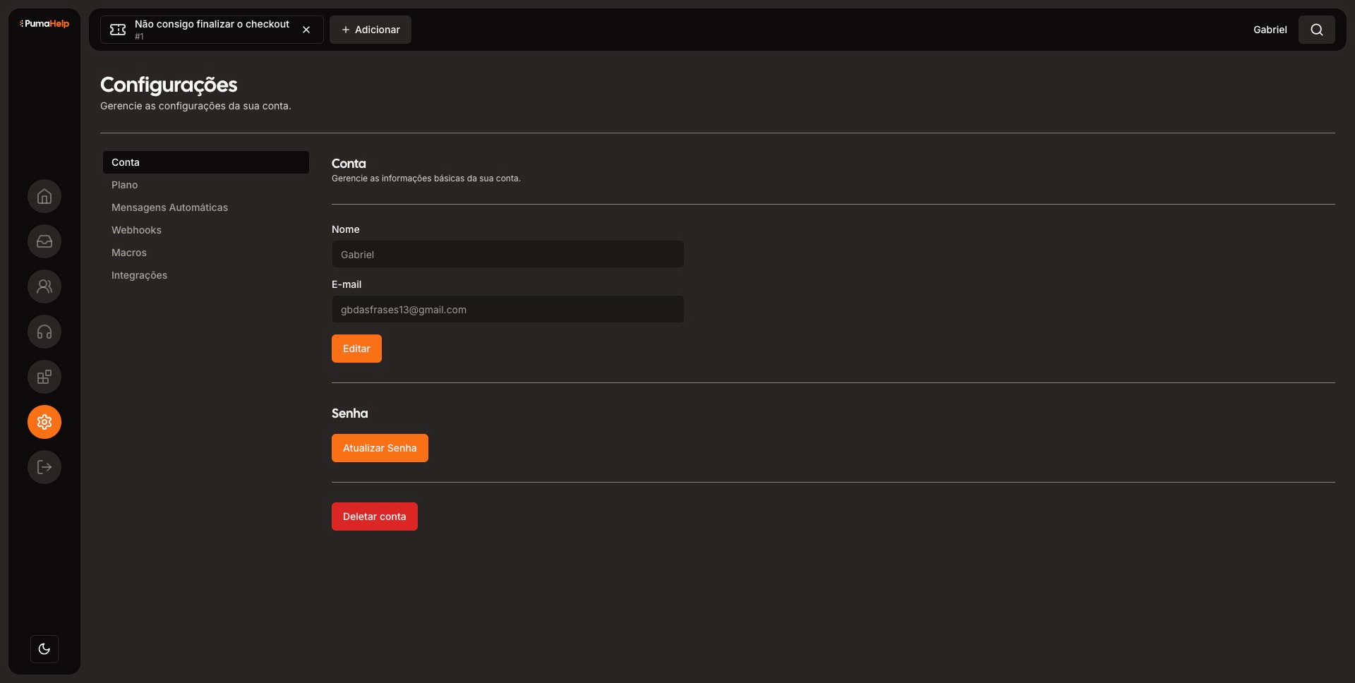
Task: Click the orange Editar button
Action: pyautogui.click(x=356, y=349)
